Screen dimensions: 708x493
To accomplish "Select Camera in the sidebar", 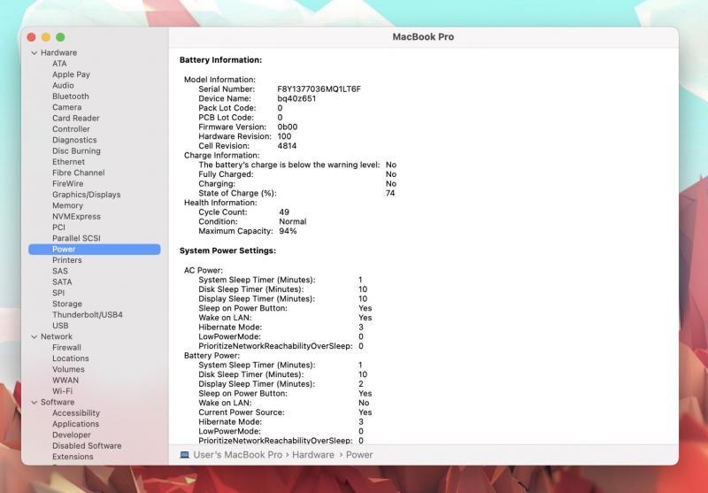I will click(x=67, y=107).
